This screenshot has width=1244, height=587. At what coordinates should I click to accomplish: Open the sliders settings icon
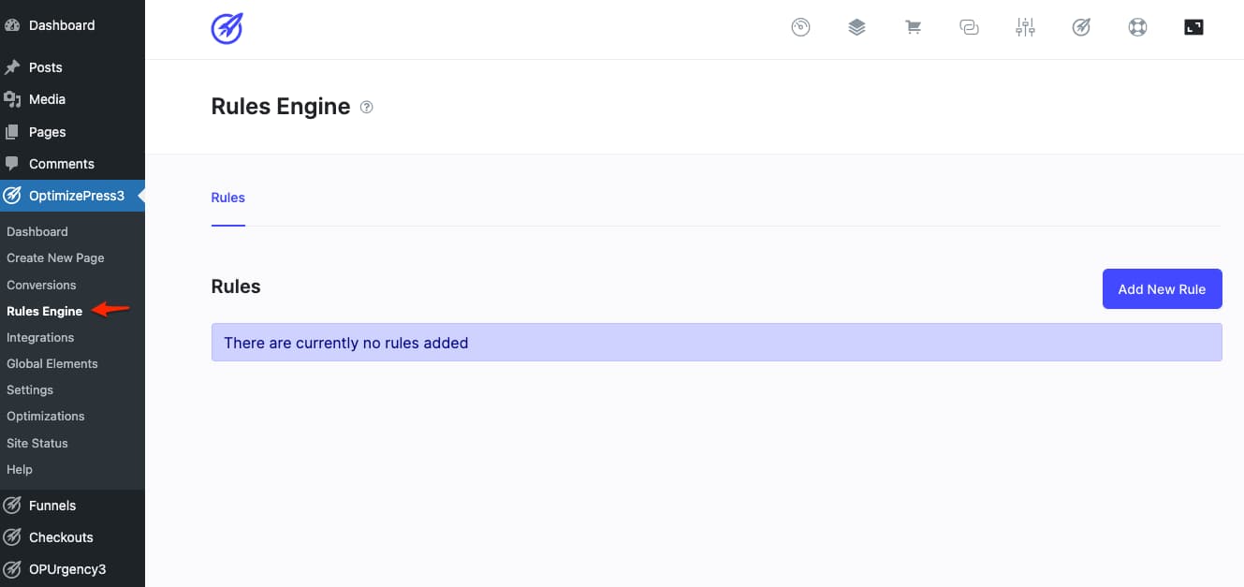pos(1025,28)
